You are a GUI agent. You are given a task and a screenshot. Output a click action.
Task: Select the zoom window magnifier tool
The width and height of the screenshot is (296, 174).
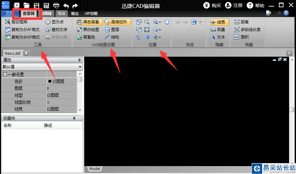click(147, 22)
